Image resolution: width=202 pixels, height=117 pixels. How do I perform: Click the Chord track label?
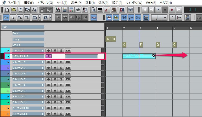[28, 45]
